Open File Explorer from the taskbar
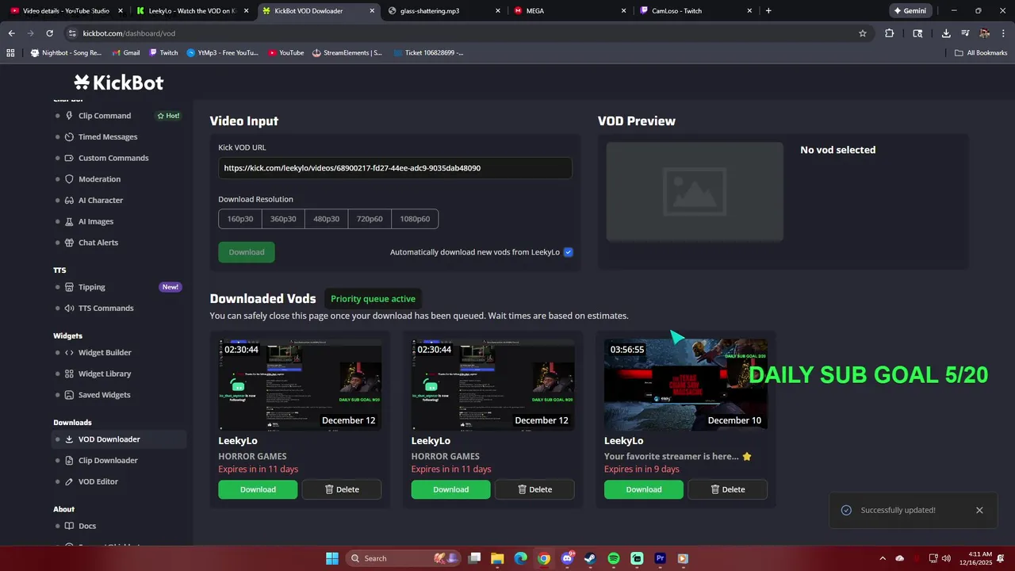The width and height of the screenshot is (1015, 571). [x=497, y=558]
